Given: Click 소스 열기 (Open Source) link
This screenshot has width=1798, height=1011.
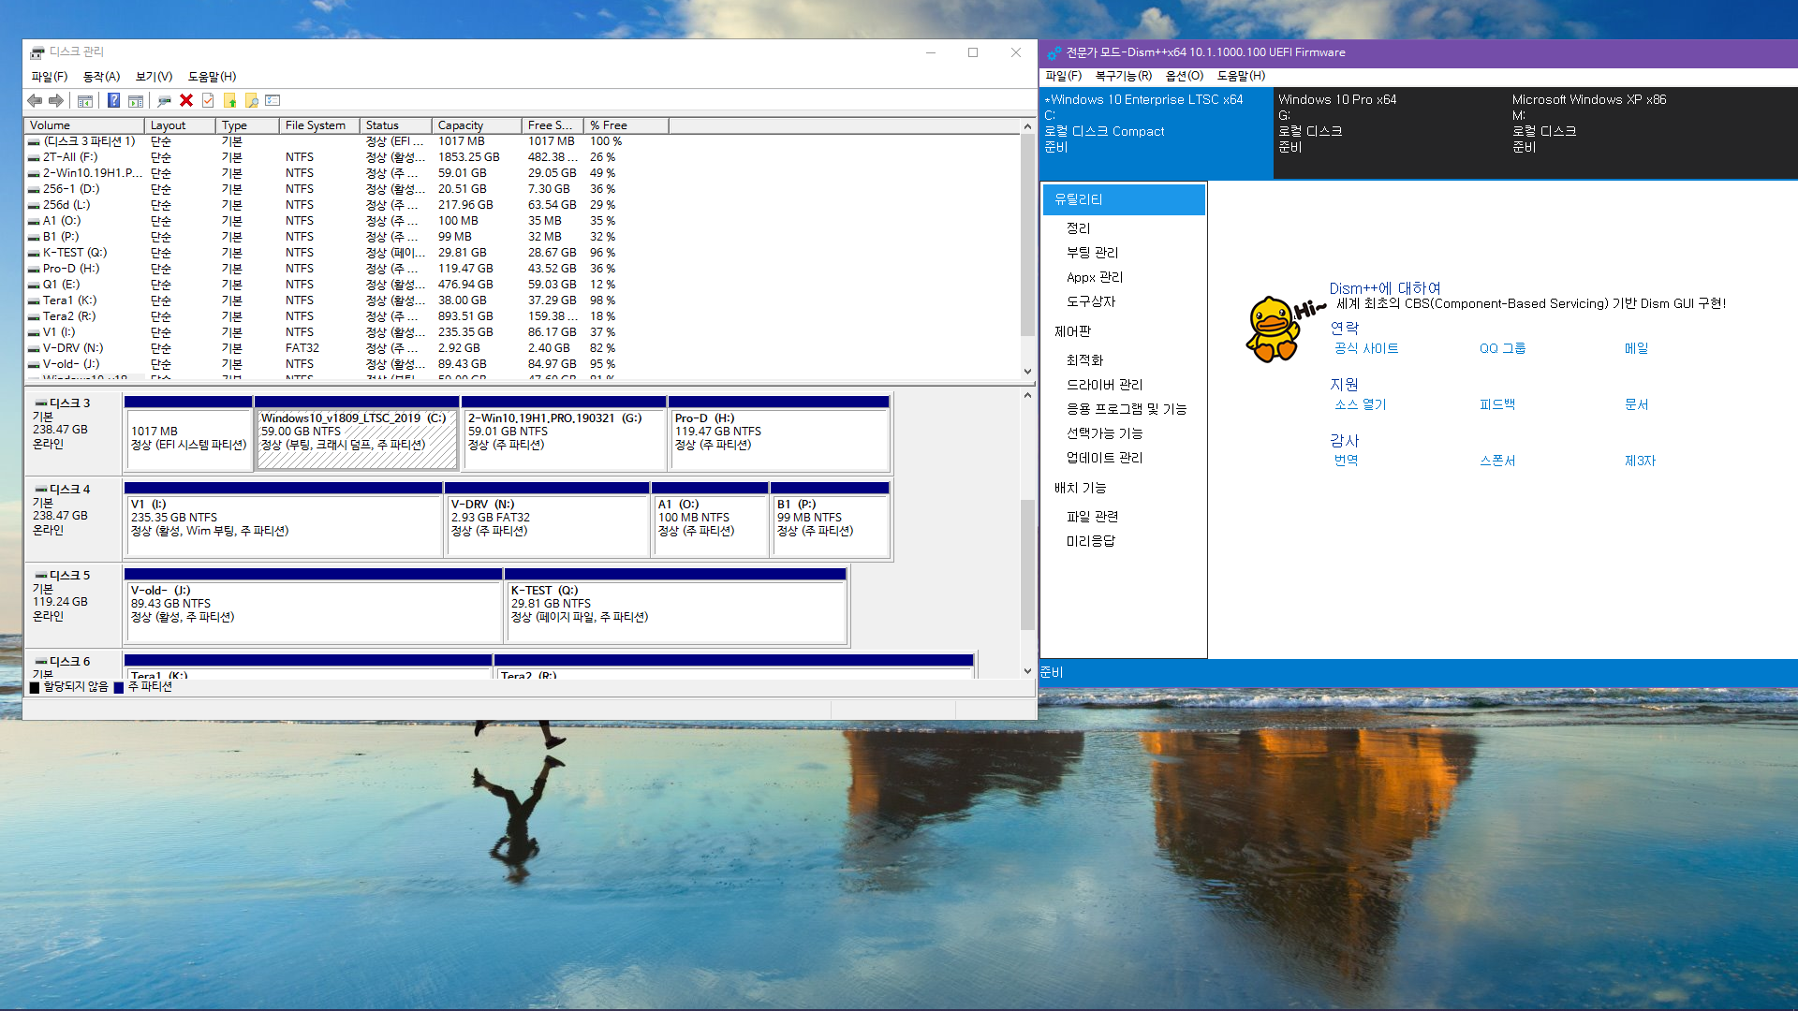Looking at the screenshot, I should click(1357, 403).
